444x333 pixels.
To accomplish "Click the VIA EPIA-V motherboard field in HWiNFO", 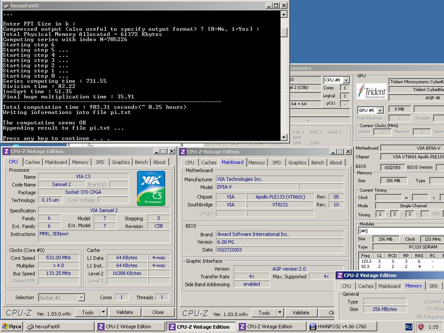I will point(412,148).
